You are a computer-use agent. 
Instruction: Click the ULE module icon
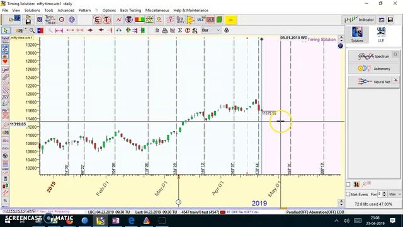click(381, 35)
